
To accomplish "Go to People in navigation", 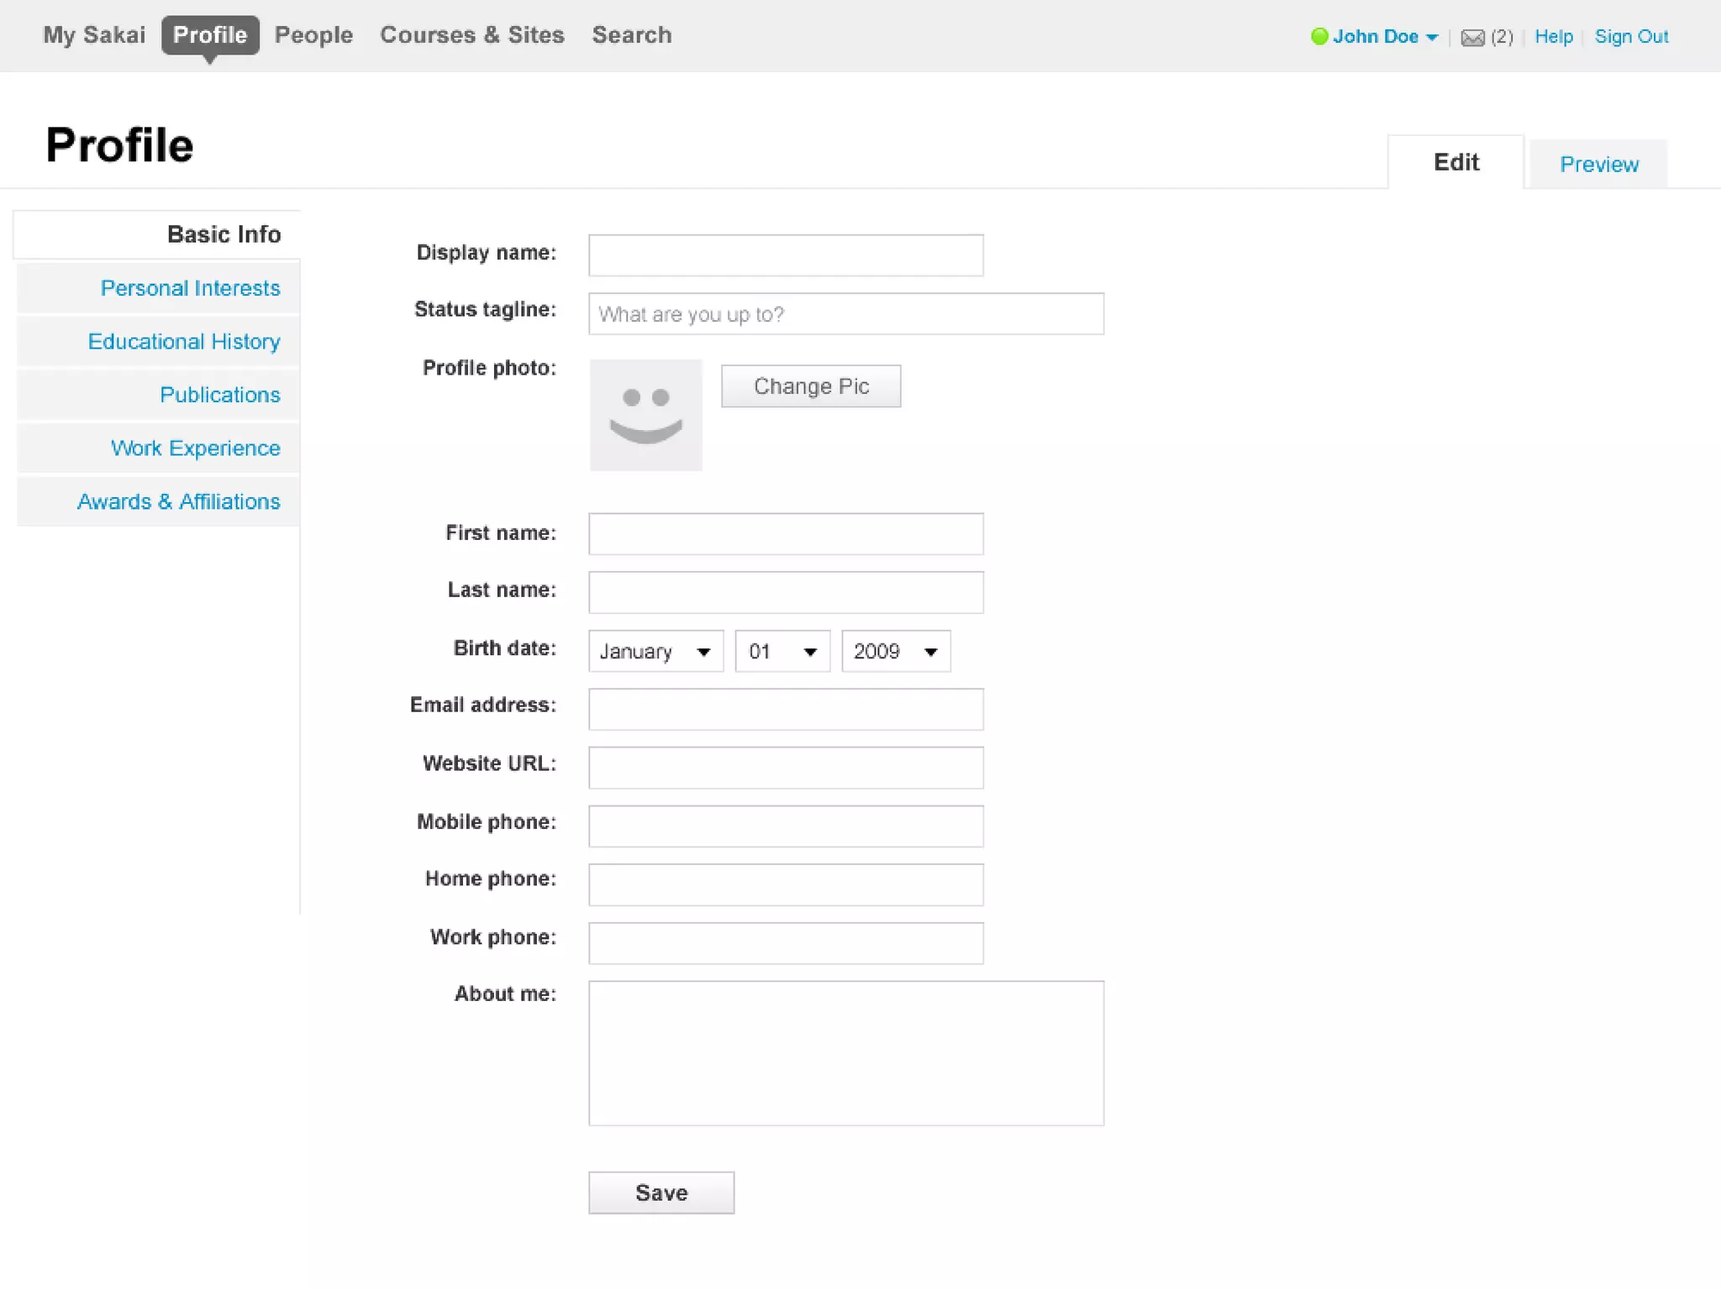I will click(x=313, y=35).
